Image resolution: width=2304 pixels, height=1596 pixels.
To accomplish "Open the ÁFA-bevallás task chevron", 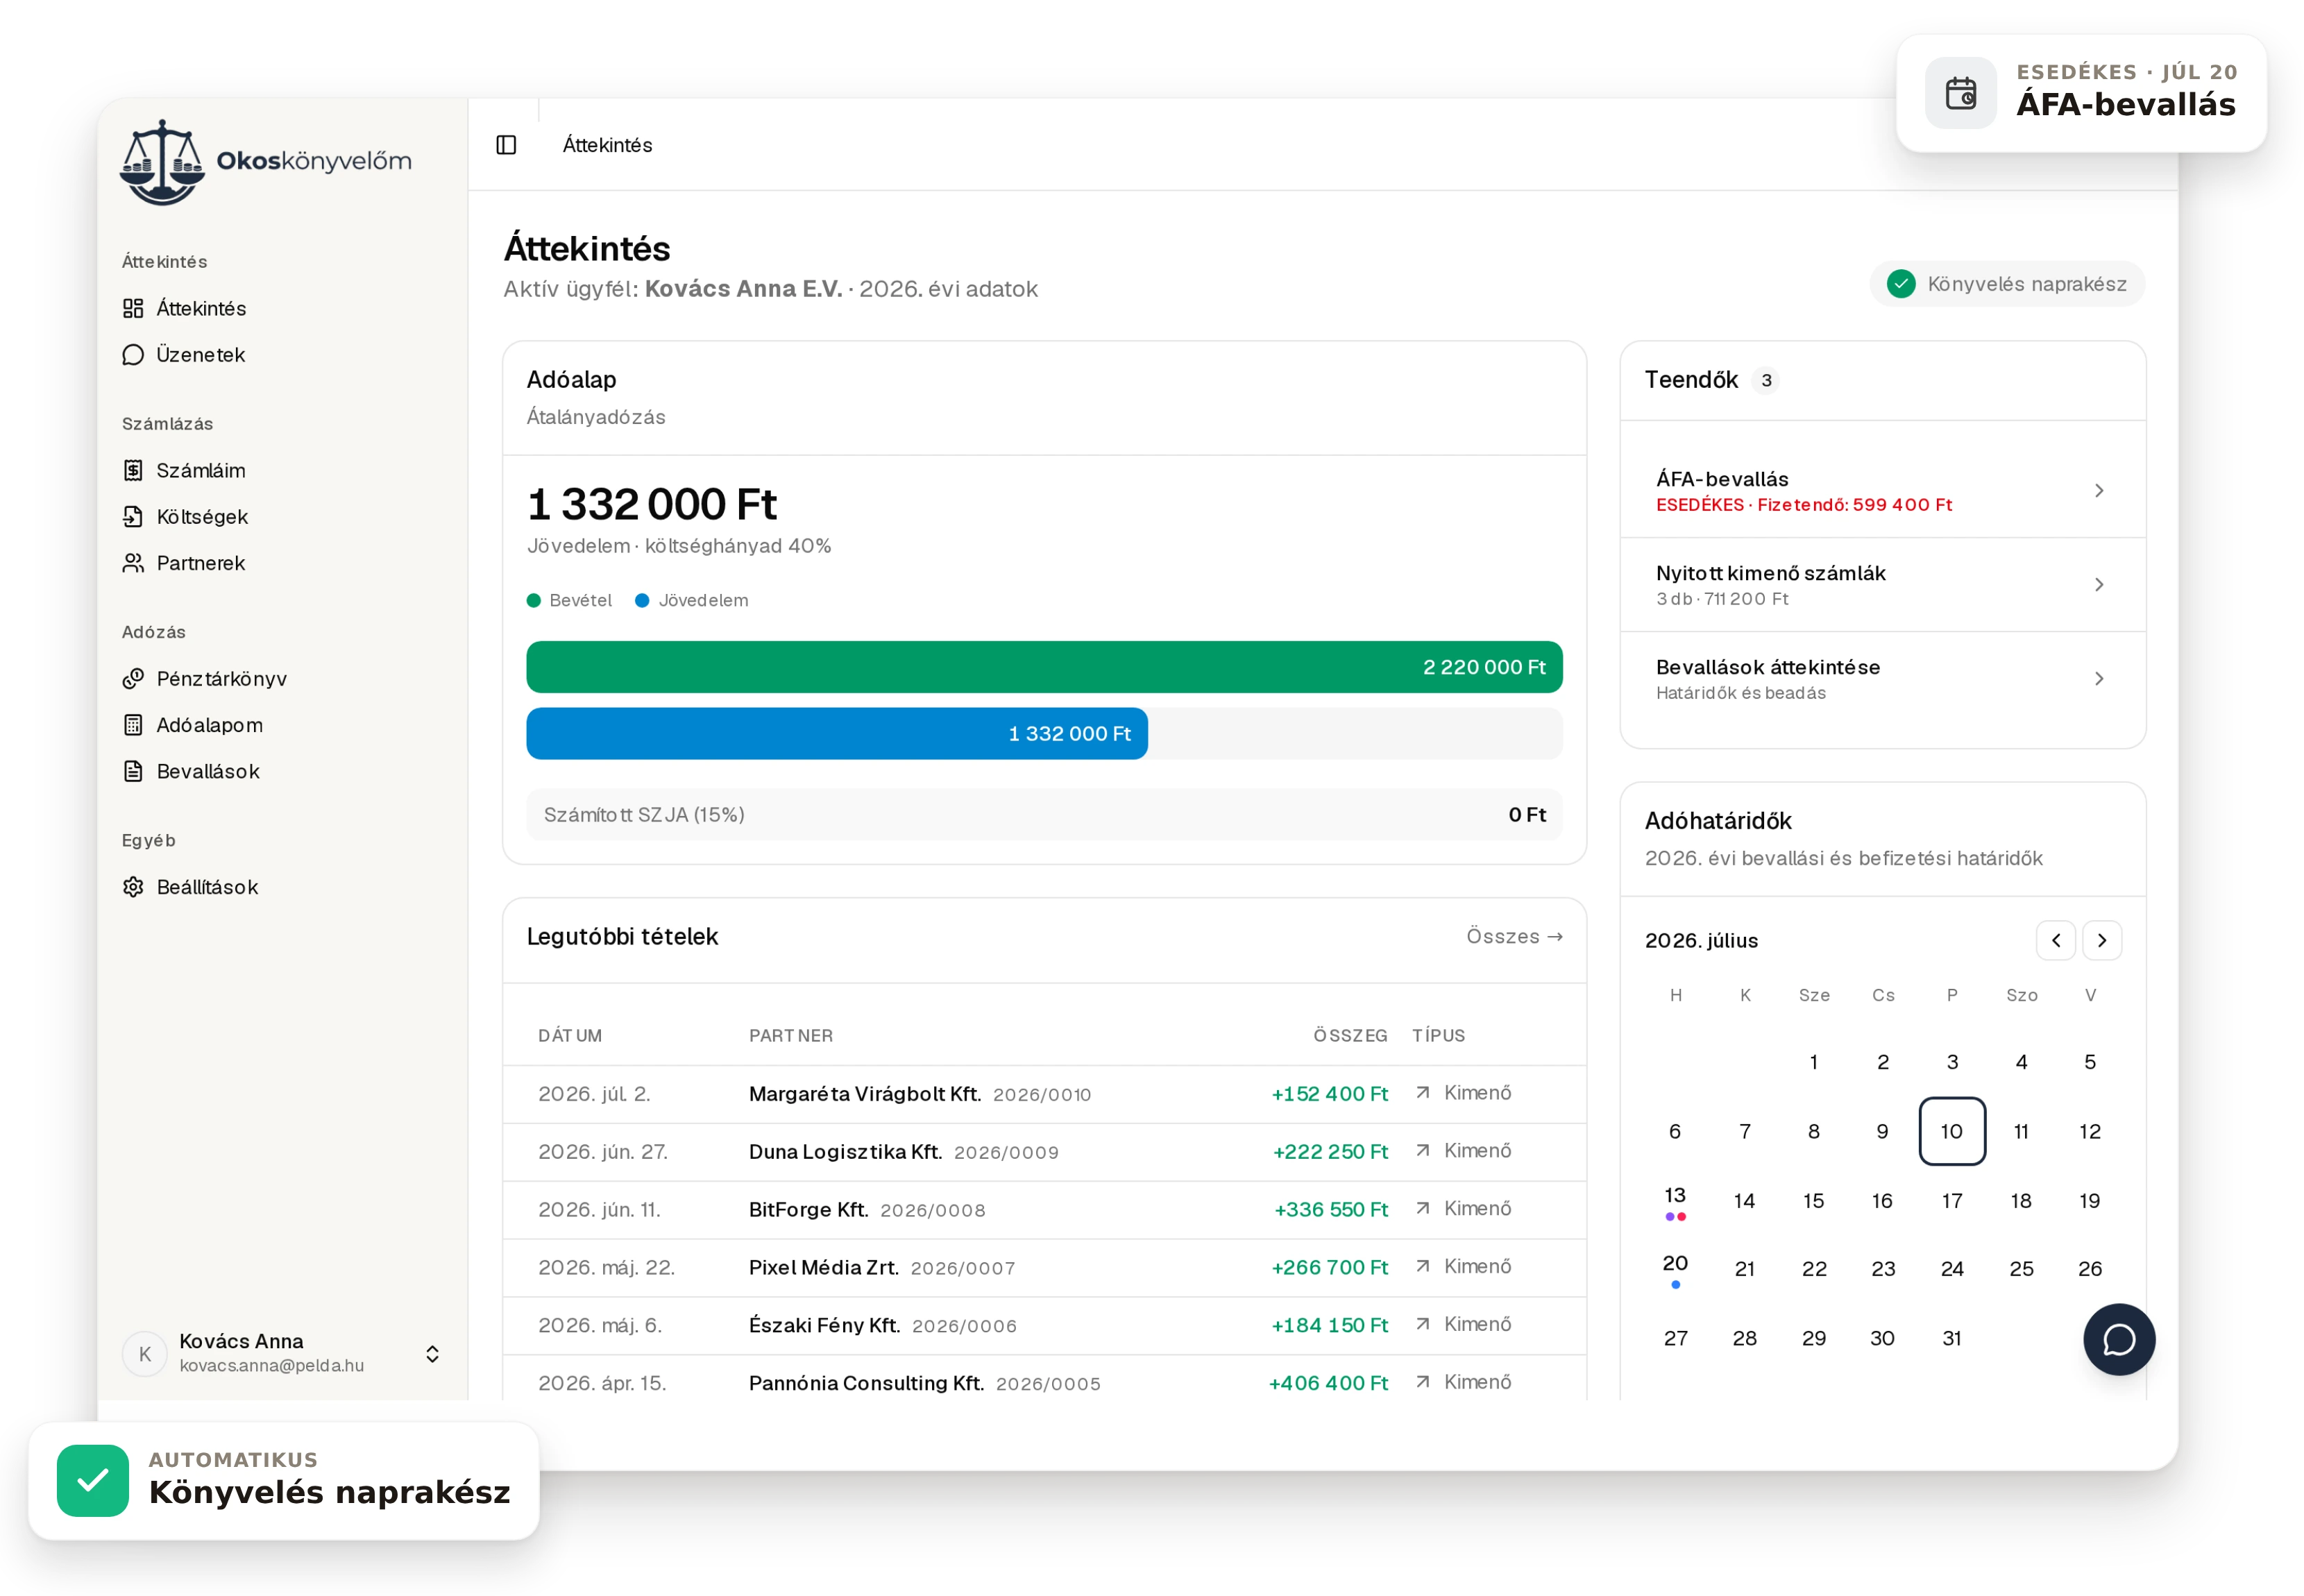I will (2099, 490).
